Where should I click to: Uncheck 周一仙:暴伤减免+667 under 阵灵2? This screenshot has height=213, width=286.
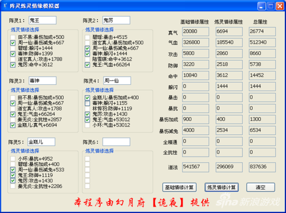[87, 48]
